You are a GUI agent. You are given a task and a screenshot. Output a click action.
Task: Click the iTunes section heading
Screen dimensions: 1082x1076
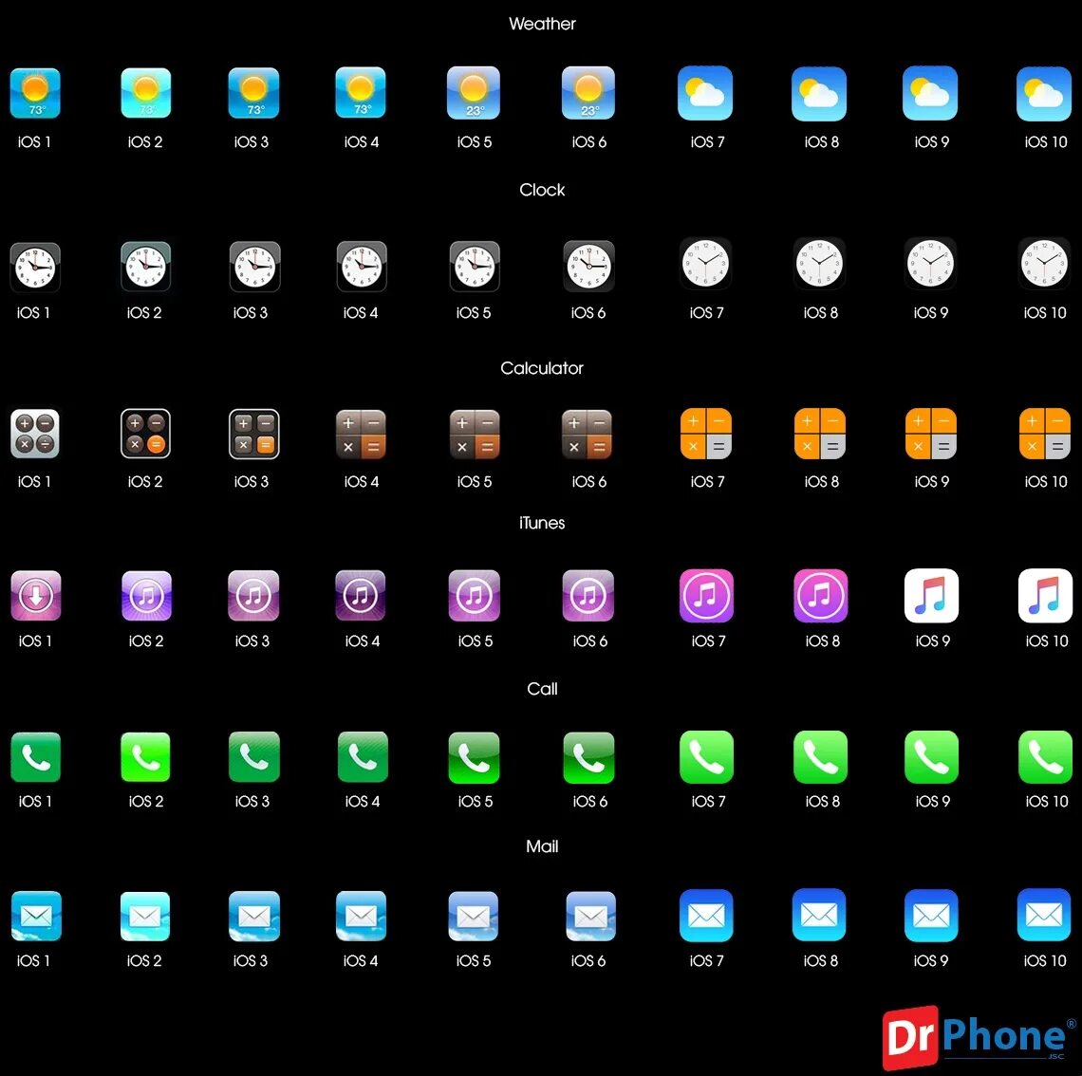point(542,523)
